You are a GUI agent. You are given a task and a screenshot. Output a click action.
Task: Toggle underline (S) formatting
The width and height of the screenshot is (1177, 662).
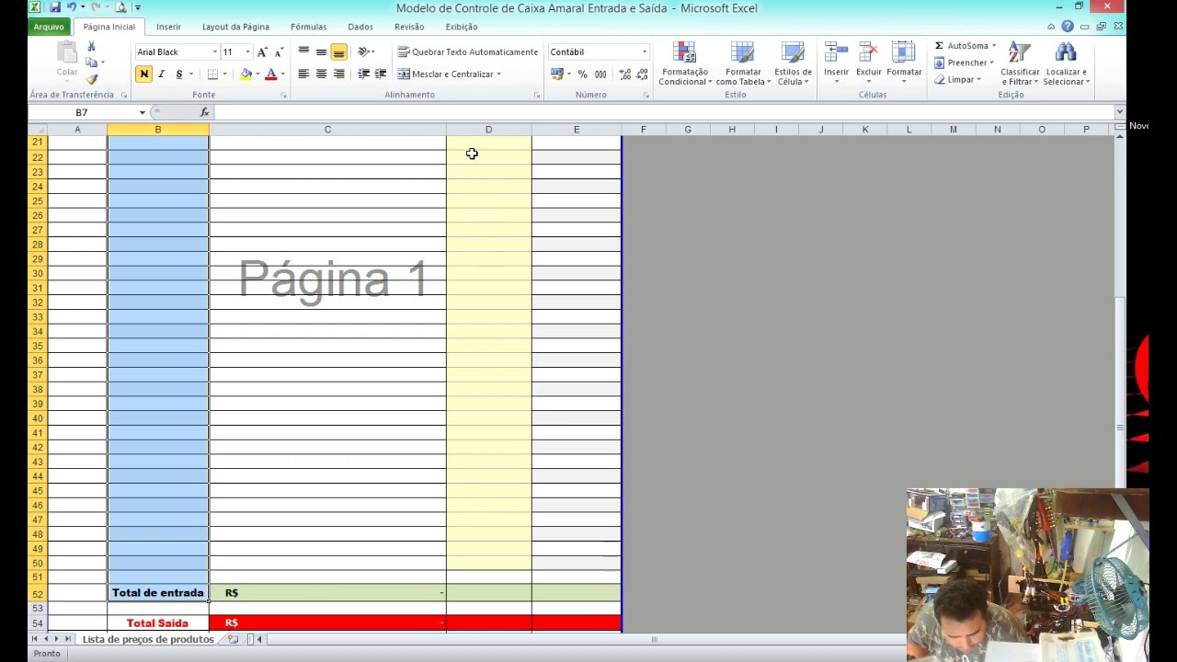[179, 74]
